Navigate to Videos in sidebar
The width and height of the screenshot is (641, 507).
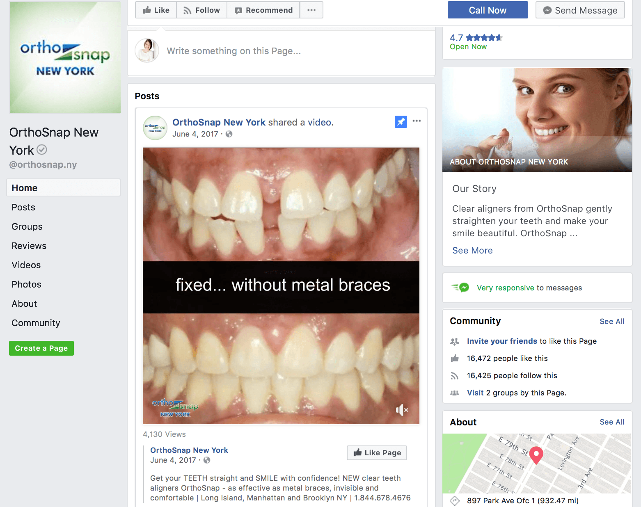tap(26, 265)
